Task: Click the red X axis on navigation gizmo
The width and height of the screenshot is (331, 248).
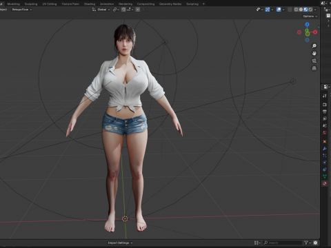Action: 315,32
